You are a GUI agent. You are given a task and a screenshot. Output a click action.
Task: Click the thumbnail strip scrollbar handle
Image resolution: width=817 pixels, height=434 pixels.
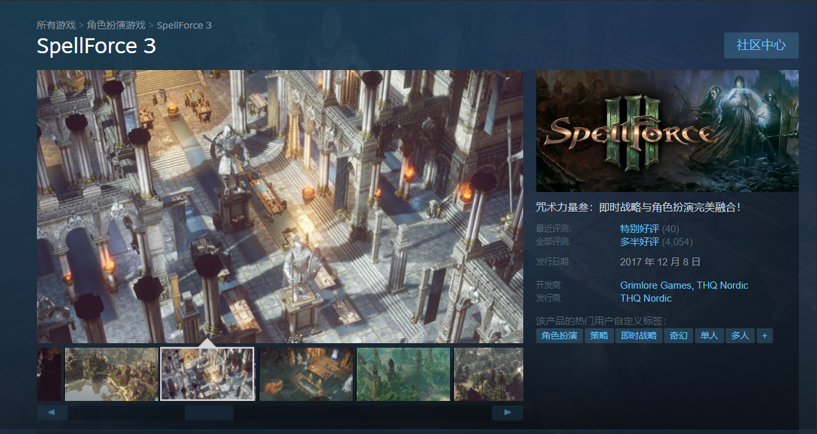[x=209, y=413]
